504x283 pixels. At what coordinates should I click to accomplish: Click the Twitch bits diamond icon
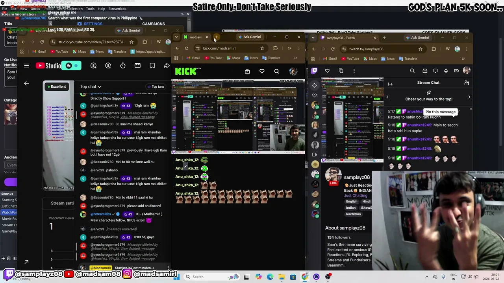[x=446, y=71]
